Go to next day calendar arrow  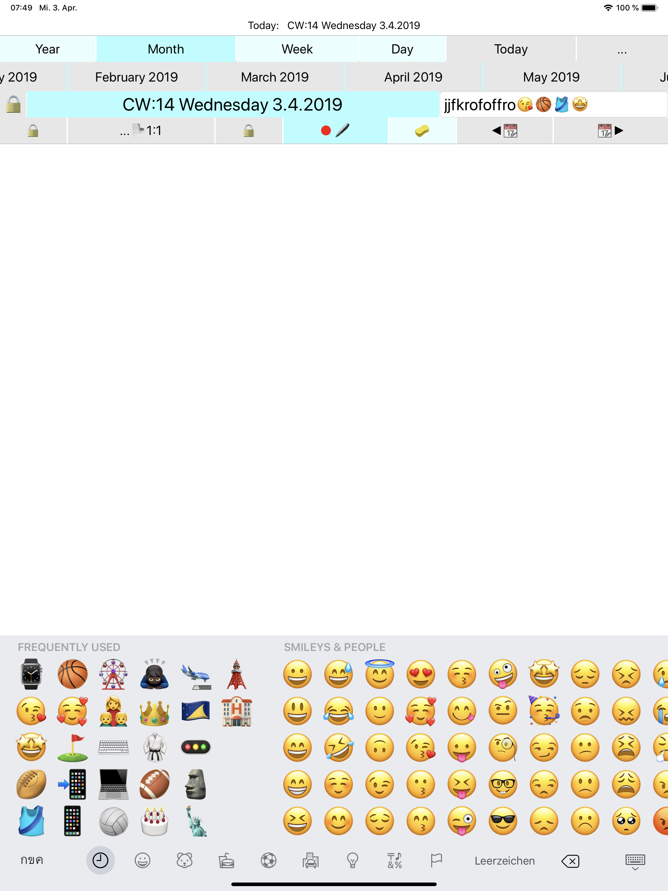pos(610,130)
